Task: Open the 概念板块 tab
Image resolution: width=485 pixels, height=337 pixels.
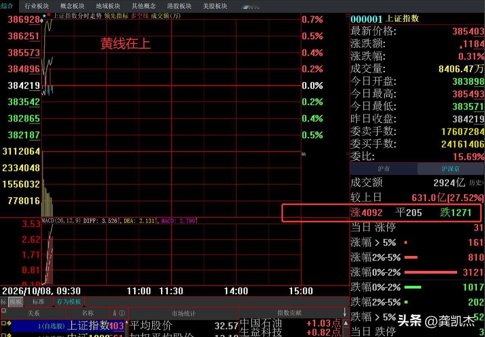Action: point(72,6)
